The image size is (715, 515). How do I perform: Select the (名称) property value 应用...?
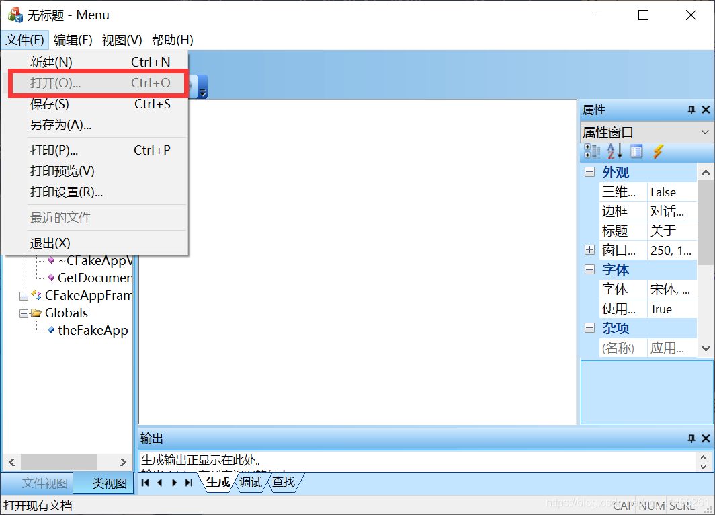[672, 348]
